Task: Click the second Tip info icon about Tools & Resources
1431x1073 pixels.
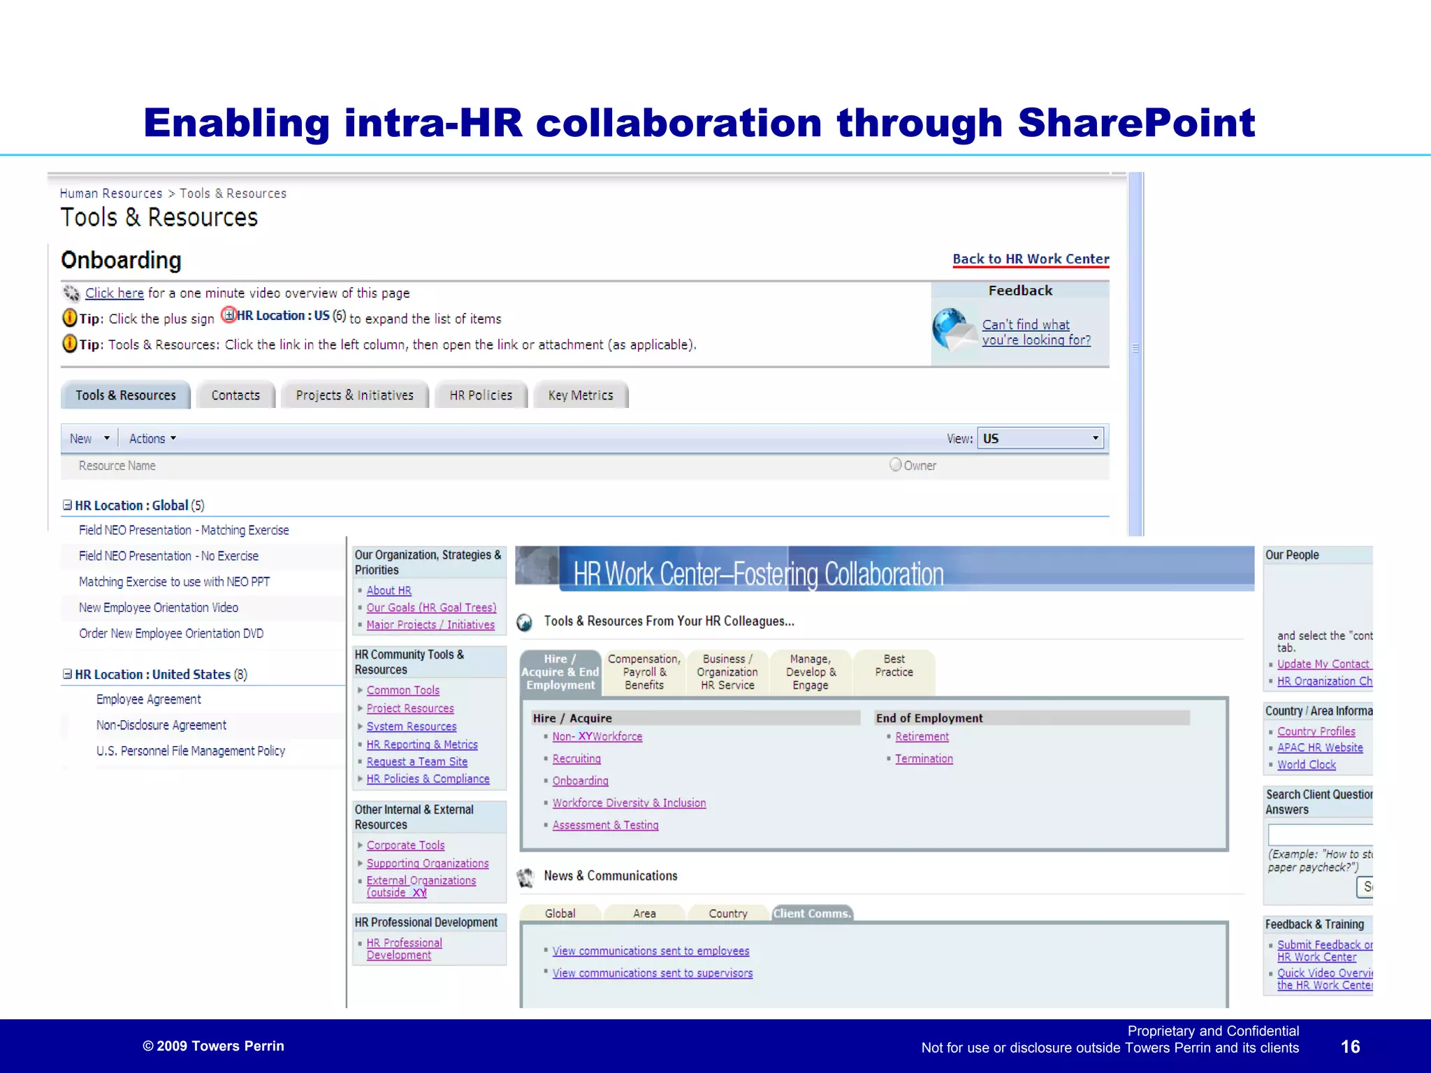Action: [70, 344]
